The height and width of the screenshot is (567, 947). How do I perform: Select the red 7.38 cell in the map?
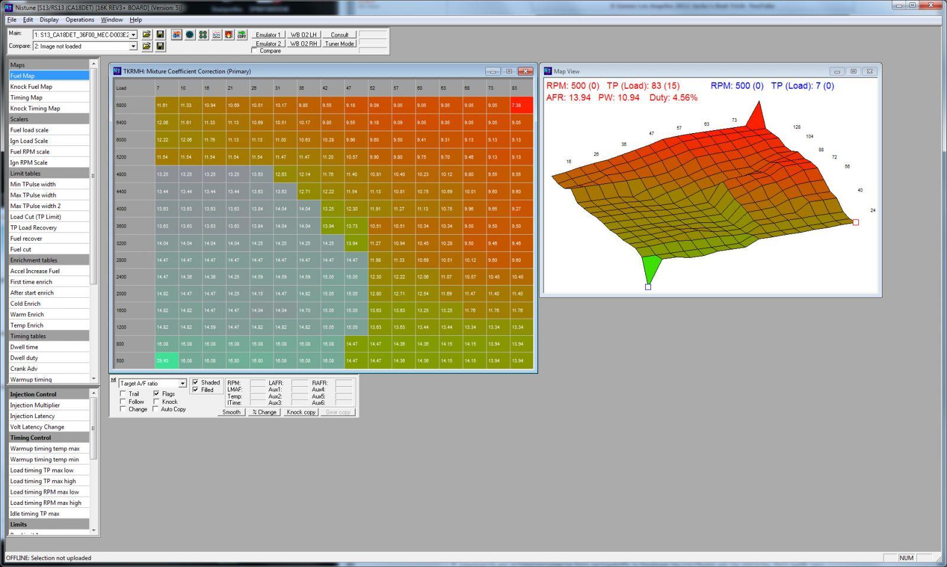point(521,105)
